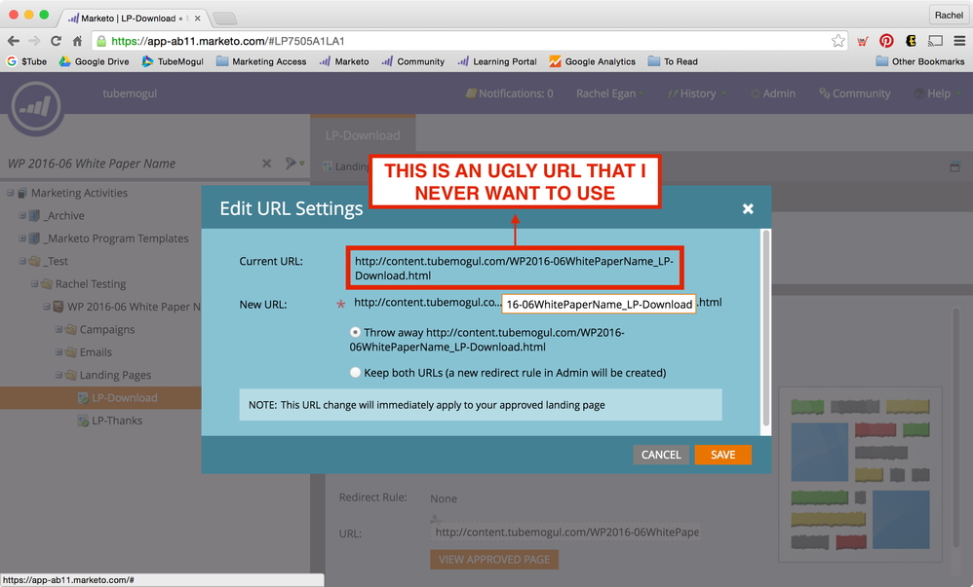This screenshot has width=973, height=587.
Task: Select the LP-Thanks landing page
Action: coord(117,421)
